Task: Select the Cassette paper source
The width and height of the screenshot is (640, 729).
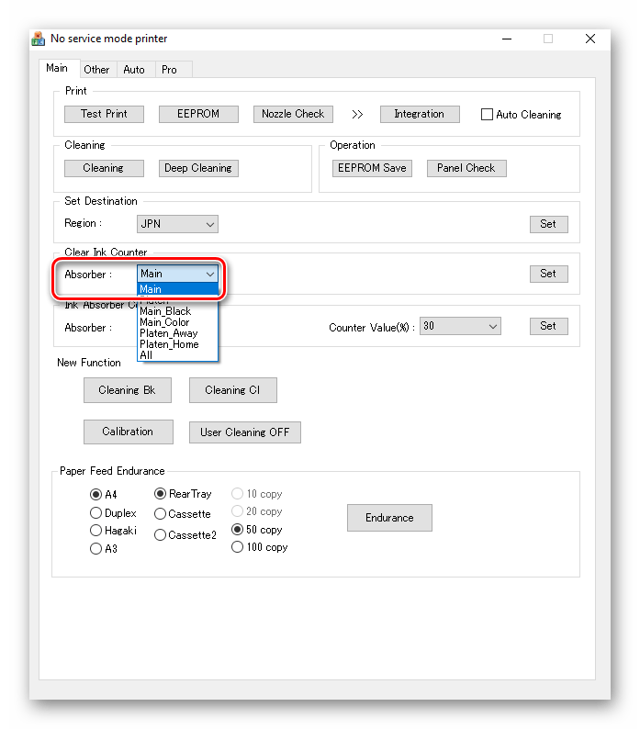Action: click(161, 514)
